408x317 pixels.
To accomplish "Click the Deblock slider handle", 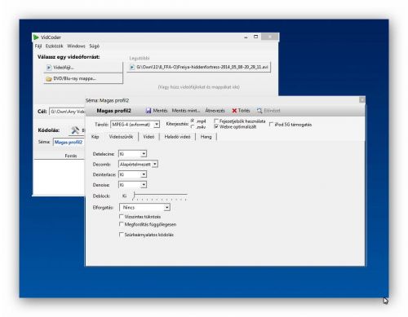I will [134, 195].
